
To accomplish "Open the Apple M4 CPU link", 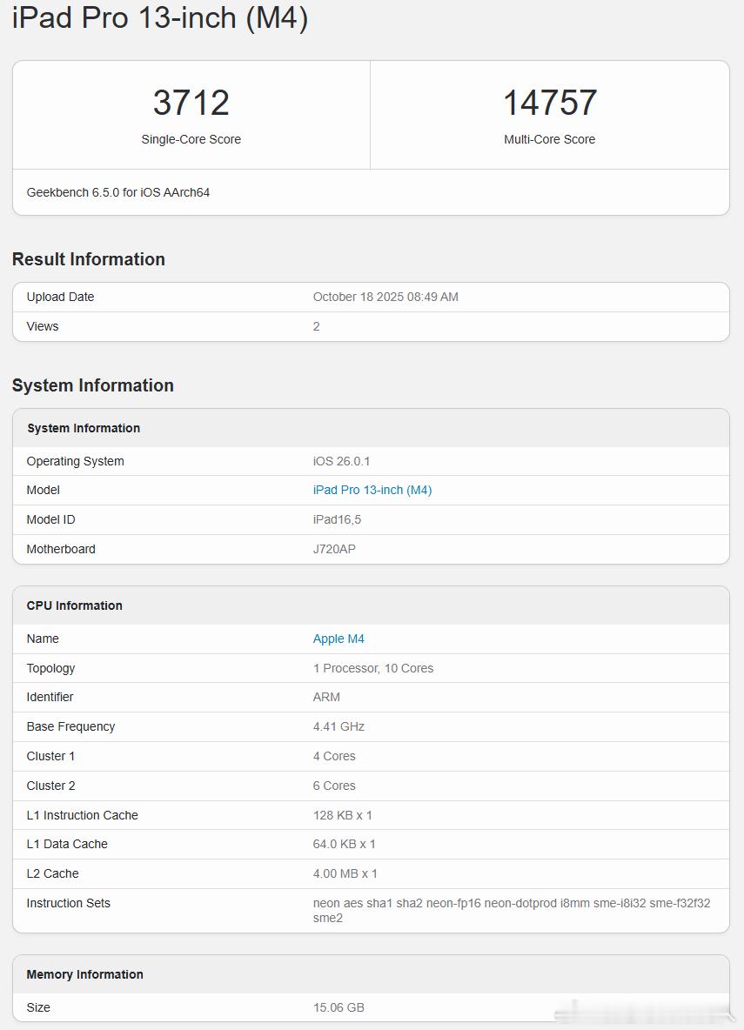I will [338, 639].
